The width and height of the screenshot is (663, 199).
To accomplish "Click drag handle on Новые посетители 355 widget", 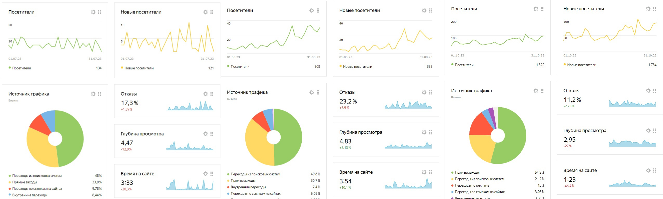I will (x=430, y=11).
